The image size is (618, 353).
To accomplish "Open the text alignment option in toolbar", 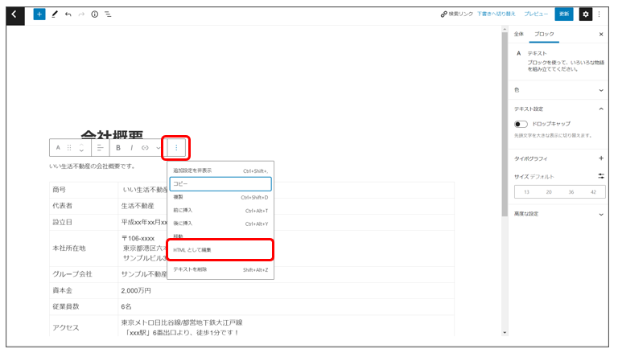I will pyautogui.click(x=101, y=148).
